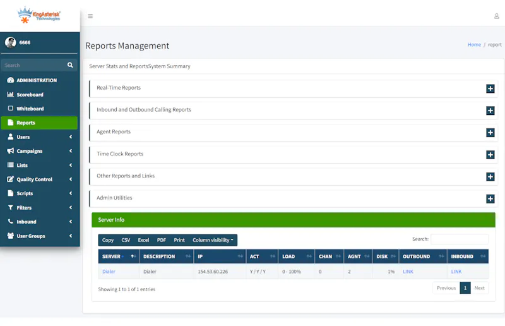This screenshot has width=505, height=326.
Task: Click the Campaigns megaphone icon
Action: click(x=11, y=150)
